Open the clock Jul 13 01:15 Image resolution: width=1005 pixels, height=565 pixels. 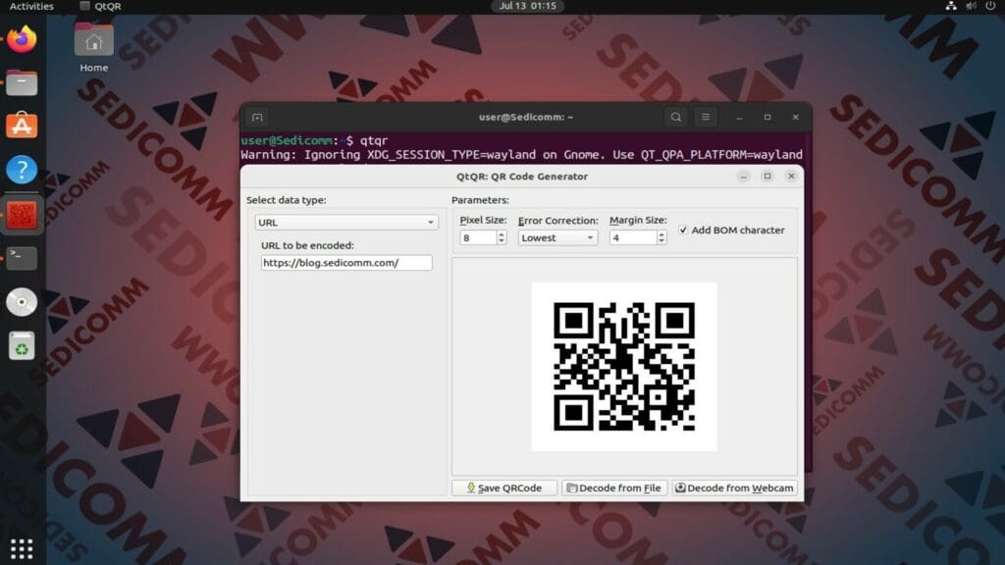[x=527, y=6]
